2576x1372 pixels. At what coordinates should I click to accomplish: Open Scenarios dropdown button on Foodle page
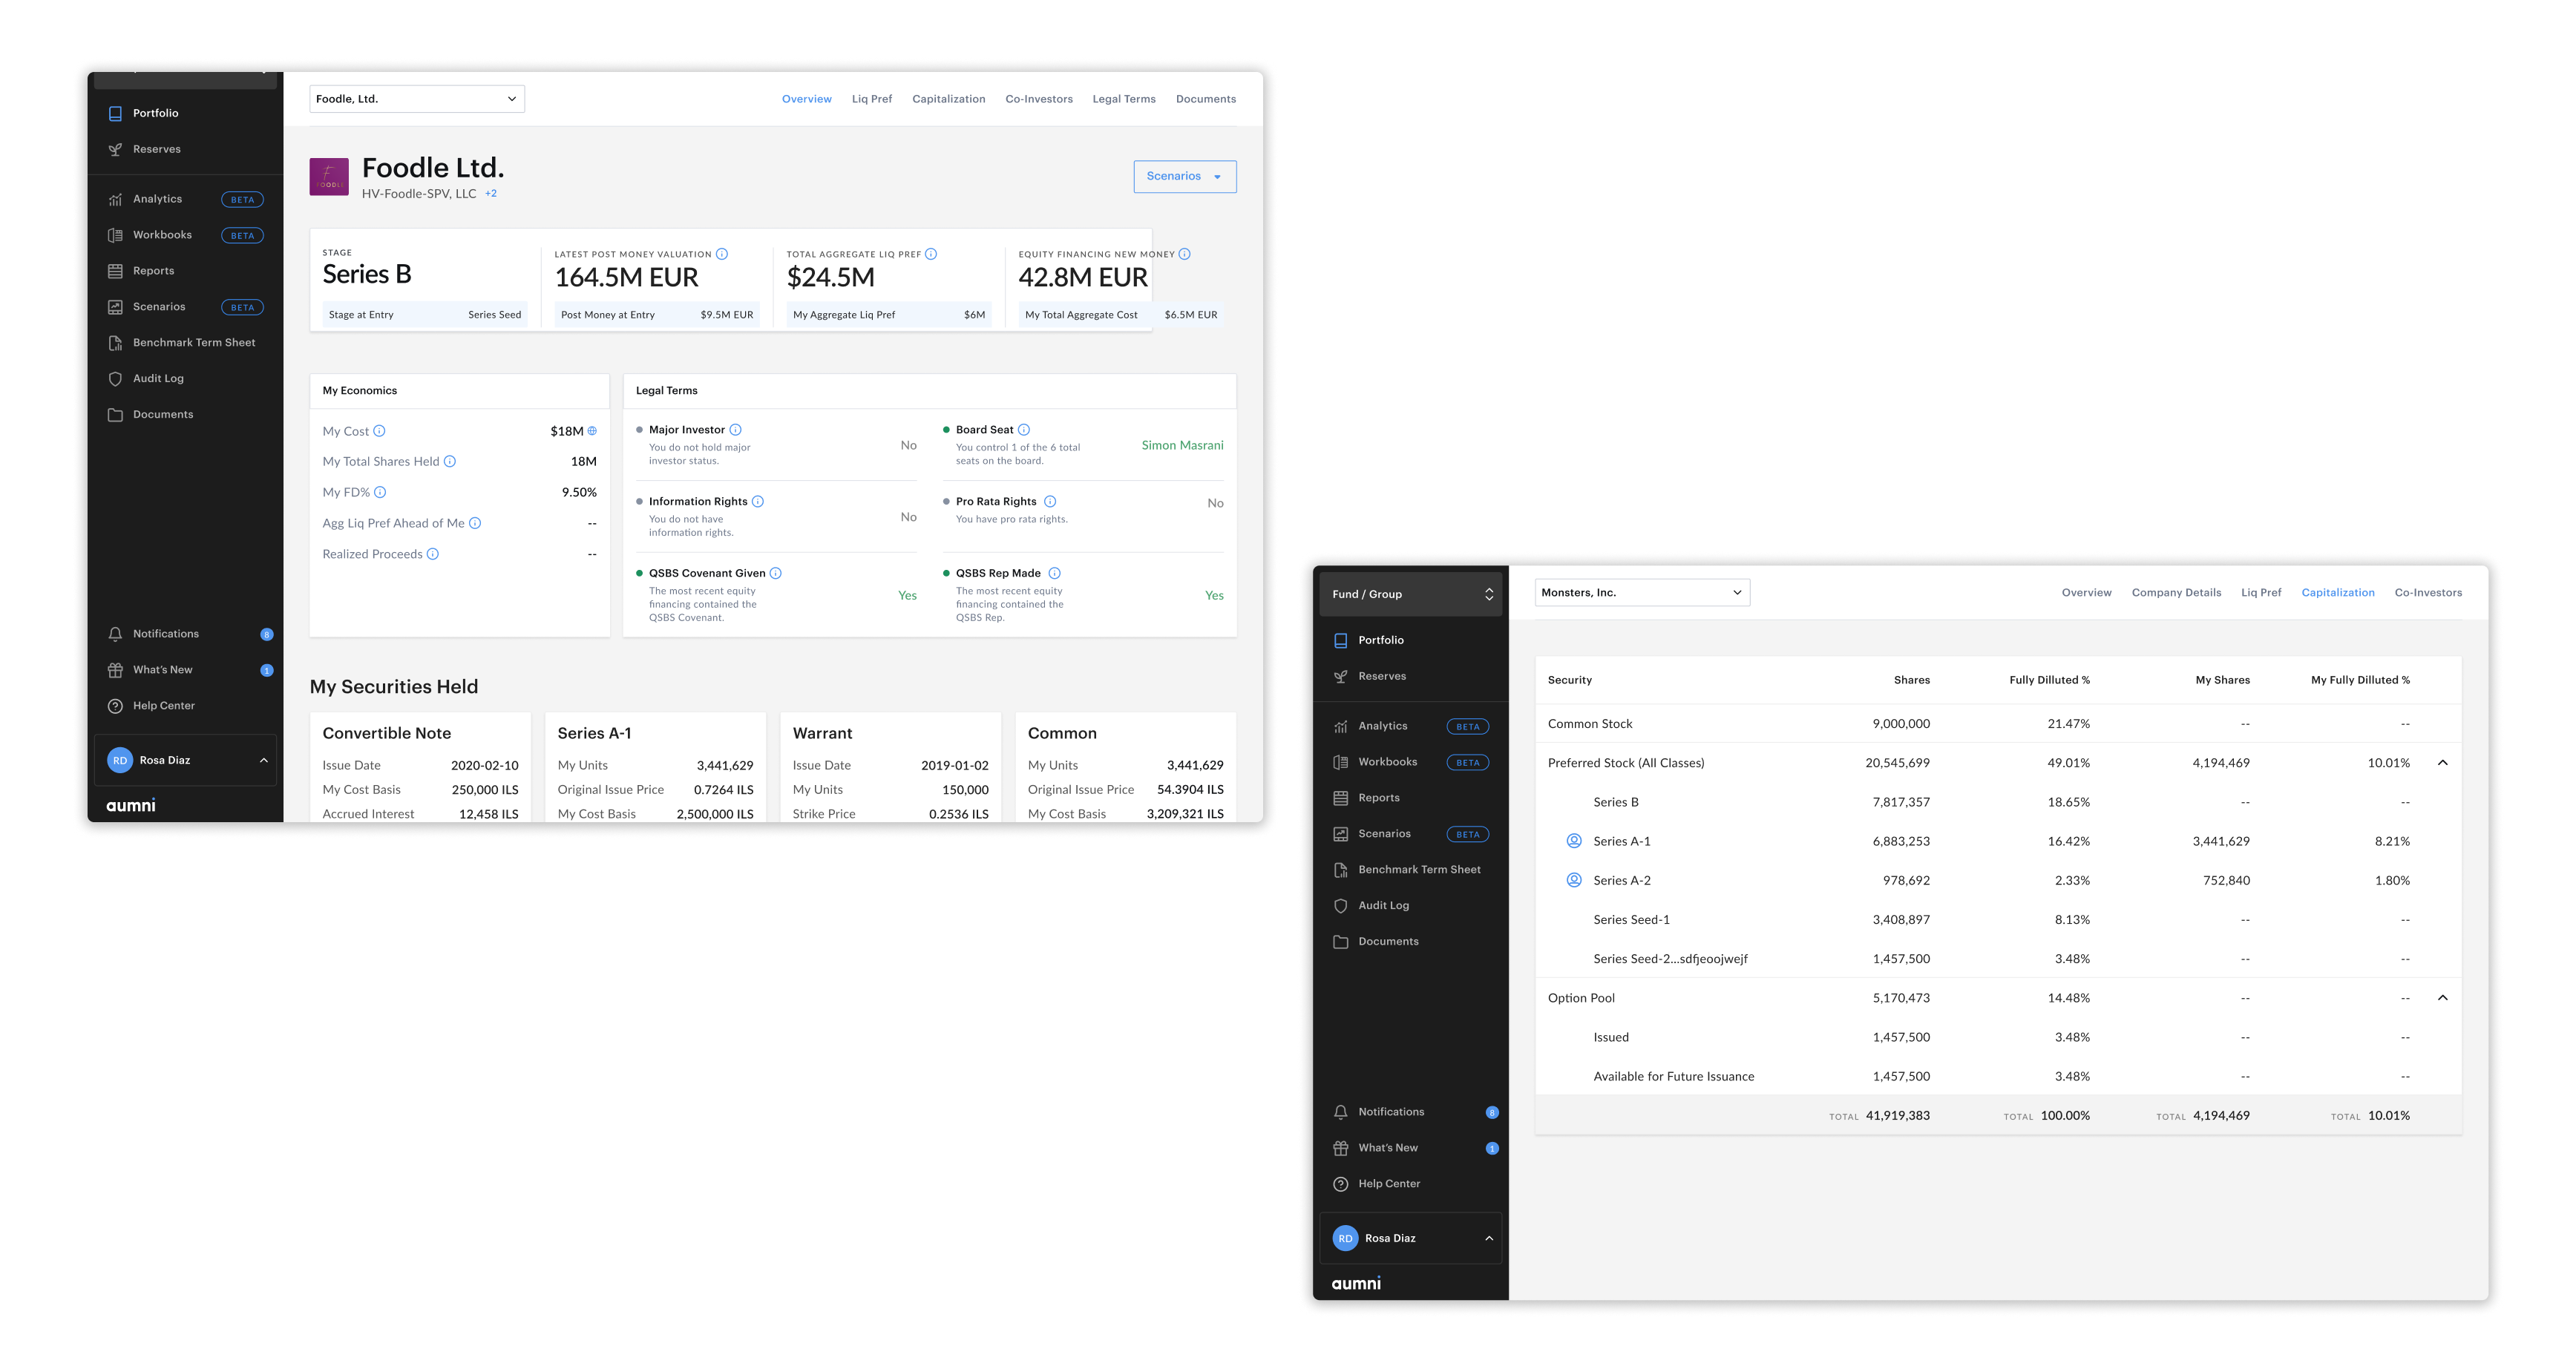1184,177
